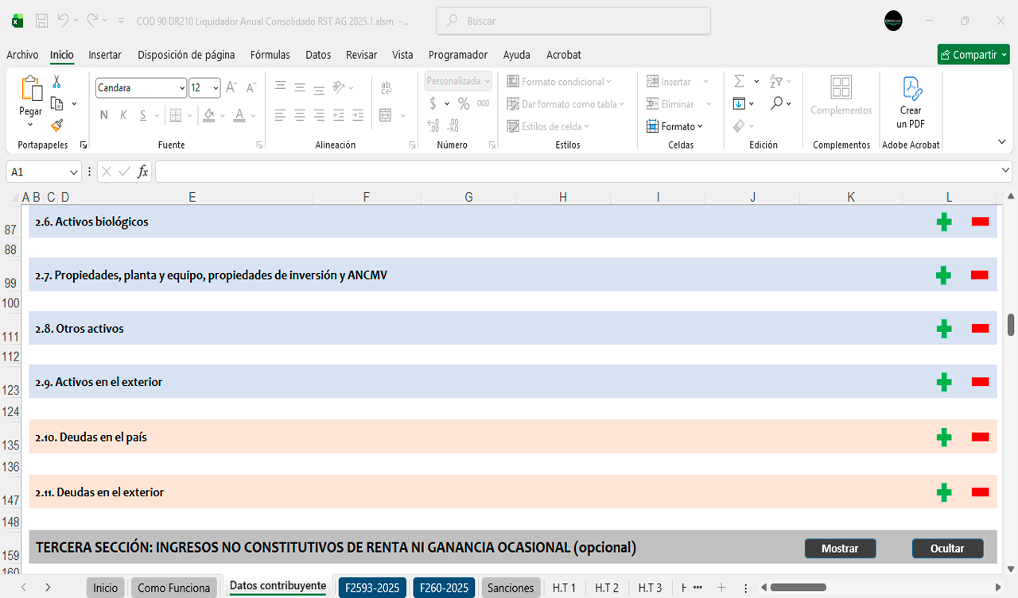Screen dimensions: 1018x598
Task: Click the font color A swatch
Action: [x=239, y=115]
